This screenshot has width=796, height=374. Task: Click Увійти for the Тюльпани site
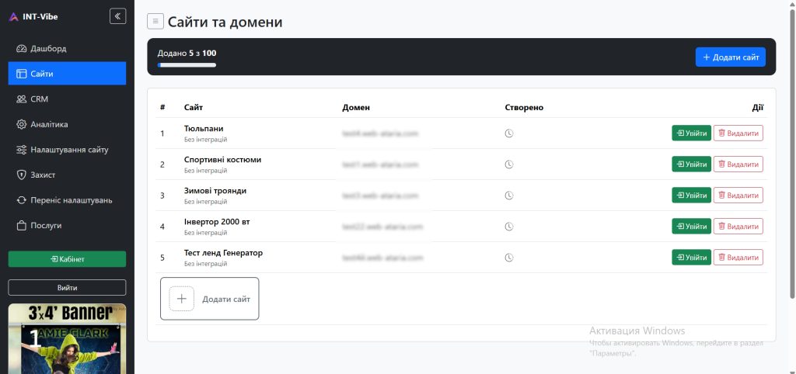[x=691, y=133]
